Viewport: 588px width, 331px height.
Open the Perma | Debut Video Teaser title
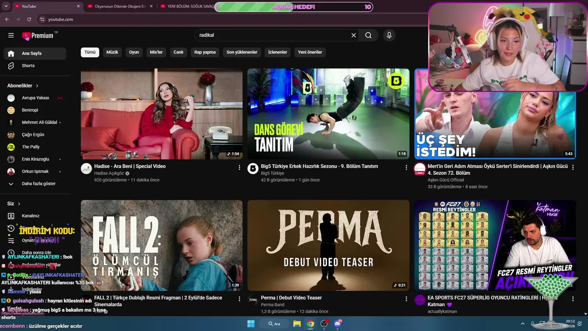[x=291, y=298]
